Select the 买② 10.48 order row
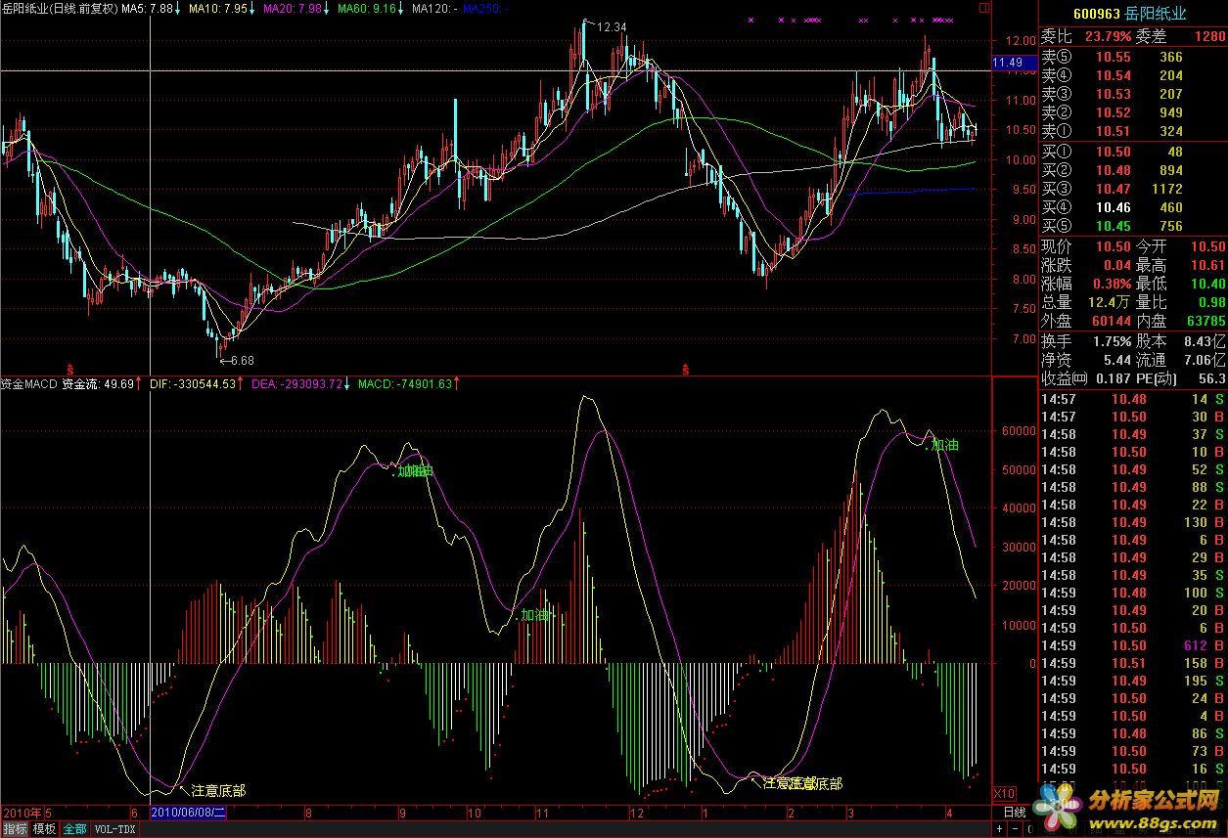 1132,170
